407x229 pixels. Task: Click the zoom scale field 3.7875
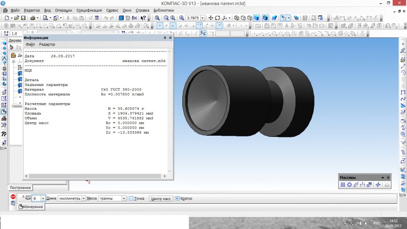tap(193, 18)
